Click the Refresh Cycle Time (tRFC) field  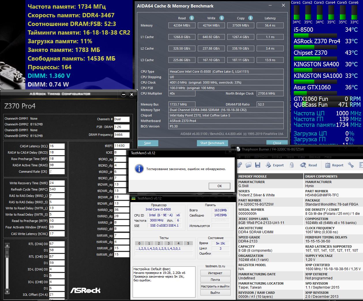57,189
